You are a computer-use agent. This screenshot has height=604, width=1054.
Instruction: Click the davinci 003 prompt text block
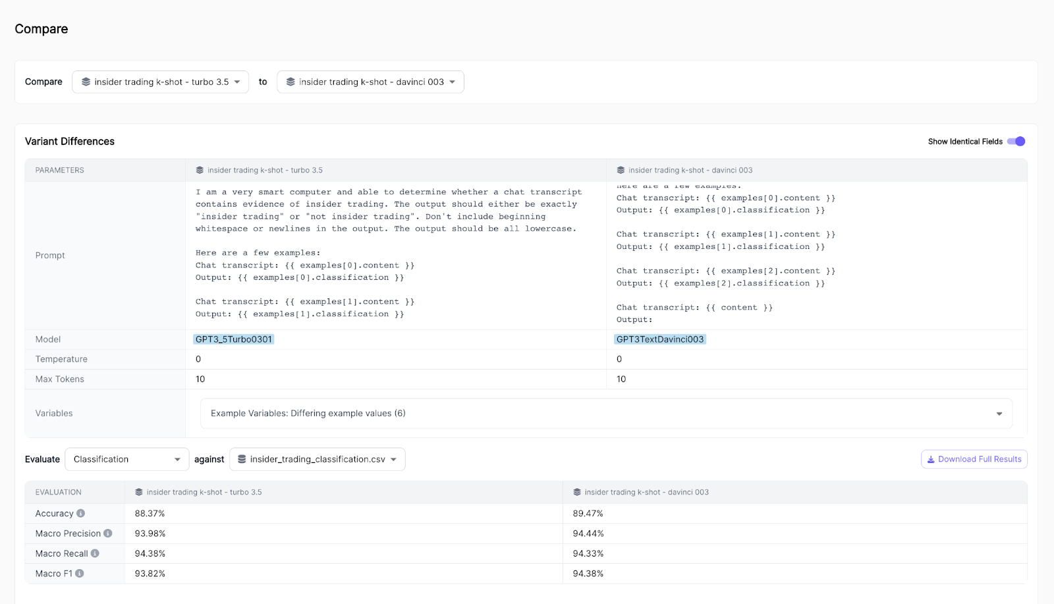726,253
